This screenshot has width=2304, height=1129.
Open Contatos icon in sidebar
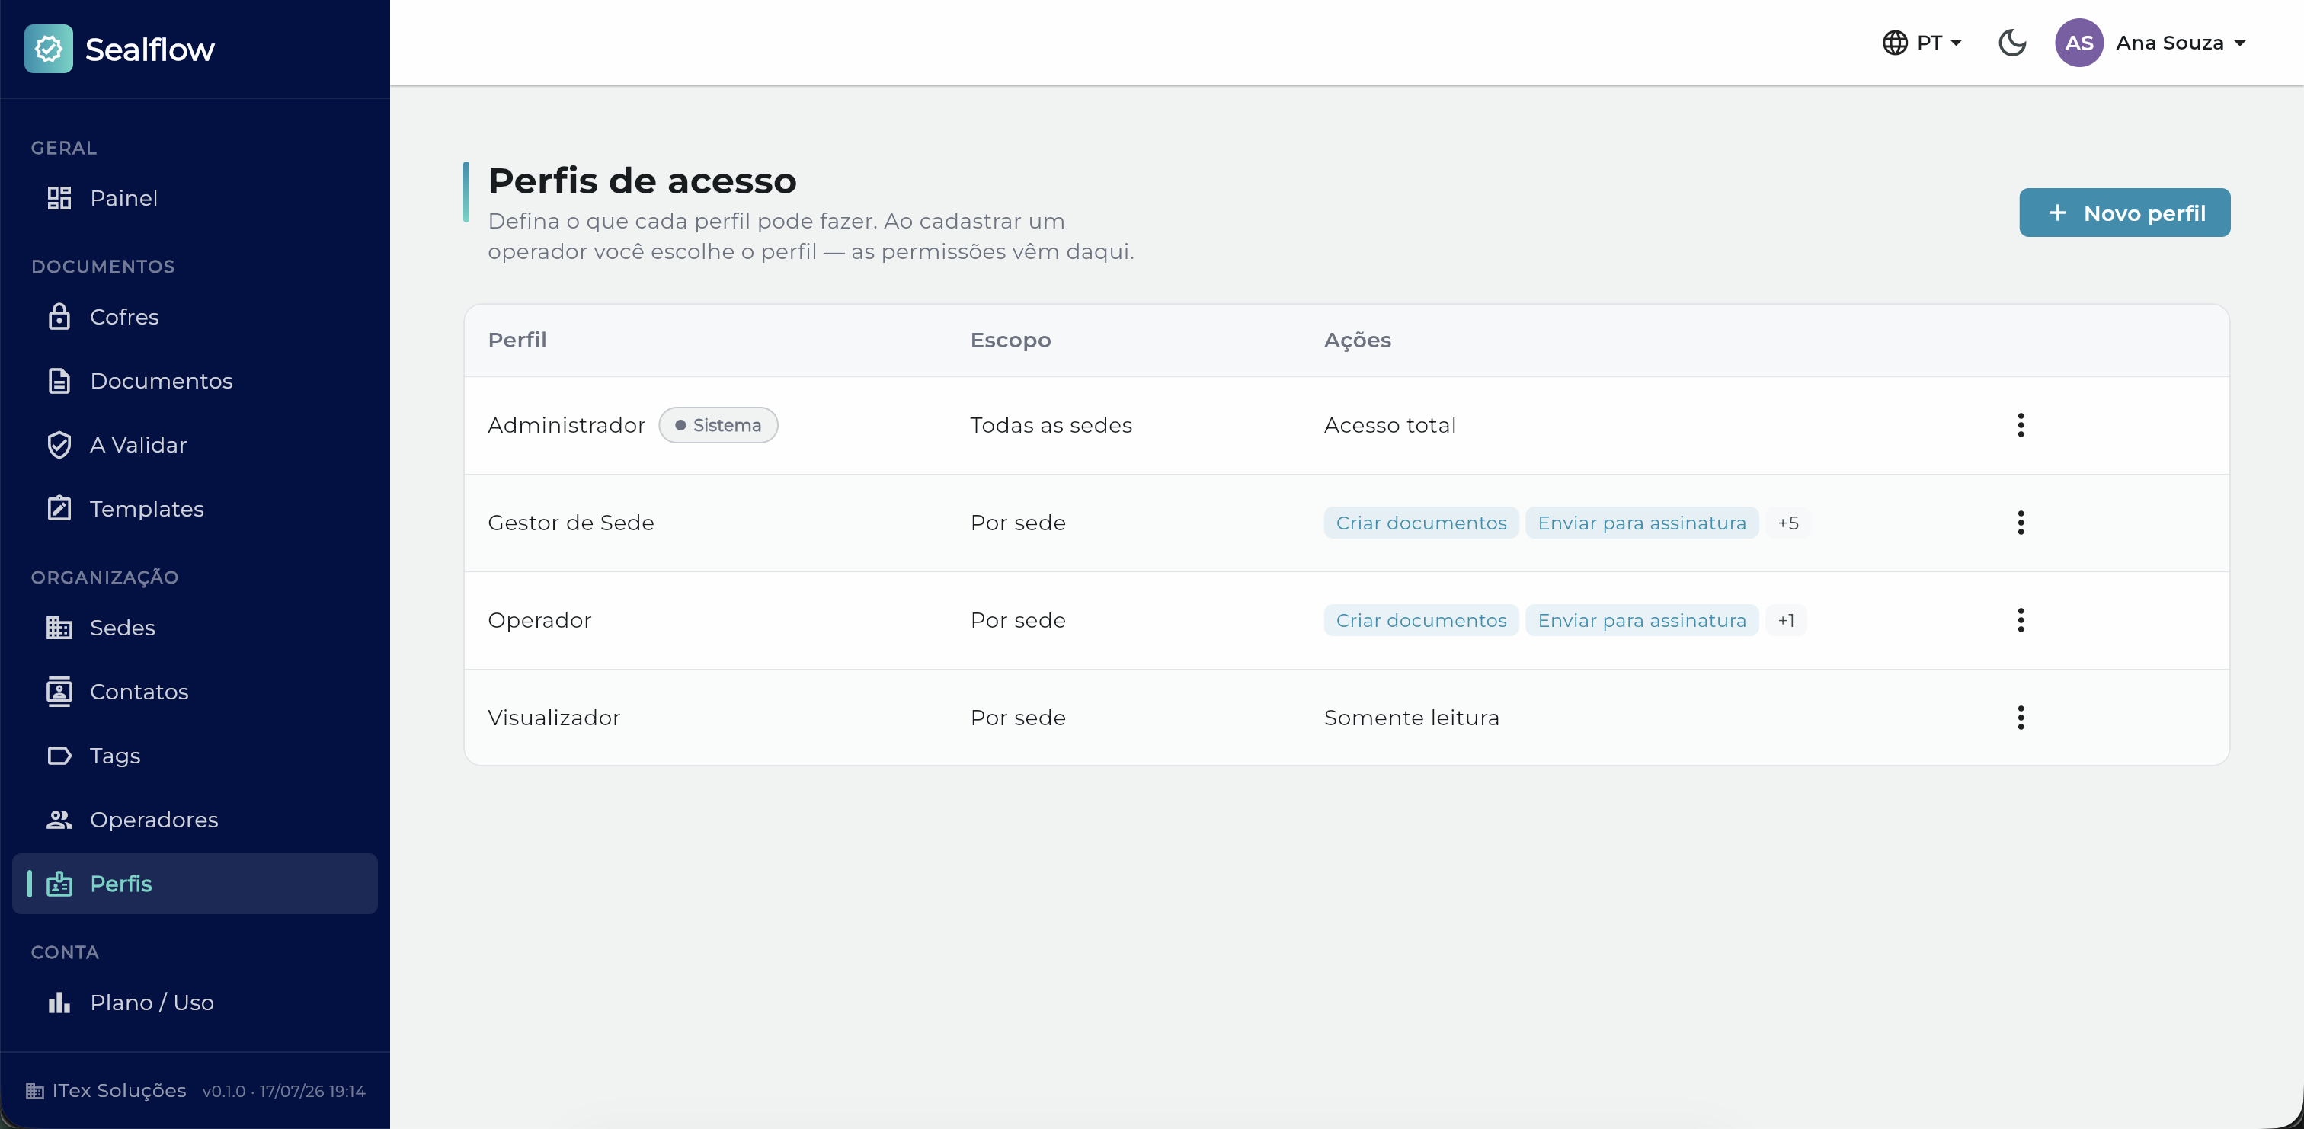[x=59, y=692]
